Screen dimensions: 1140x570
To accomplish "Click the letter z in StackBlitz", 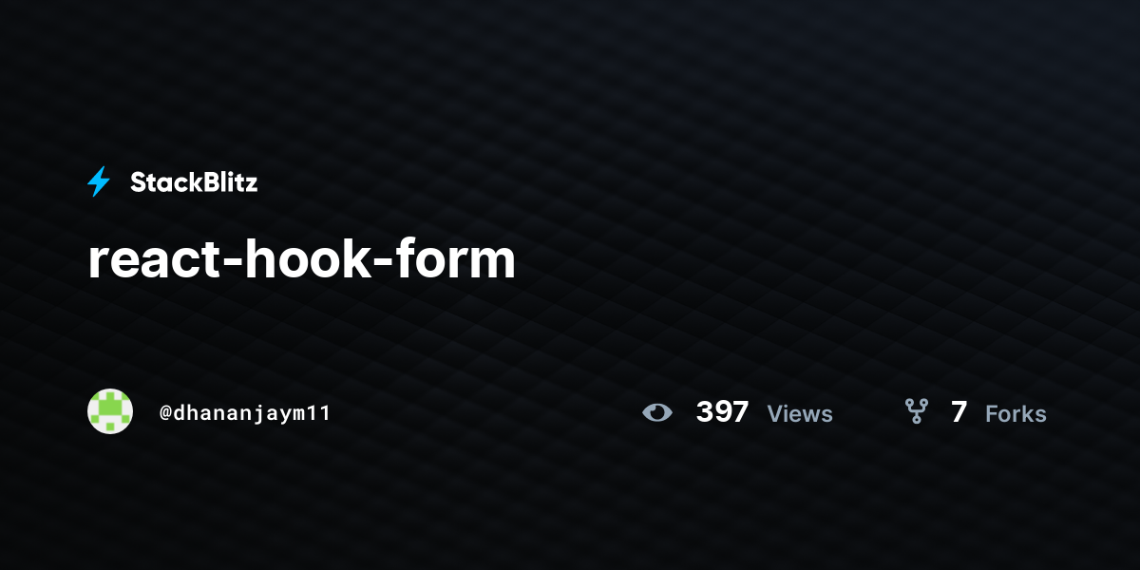I will tap(251, 185).
